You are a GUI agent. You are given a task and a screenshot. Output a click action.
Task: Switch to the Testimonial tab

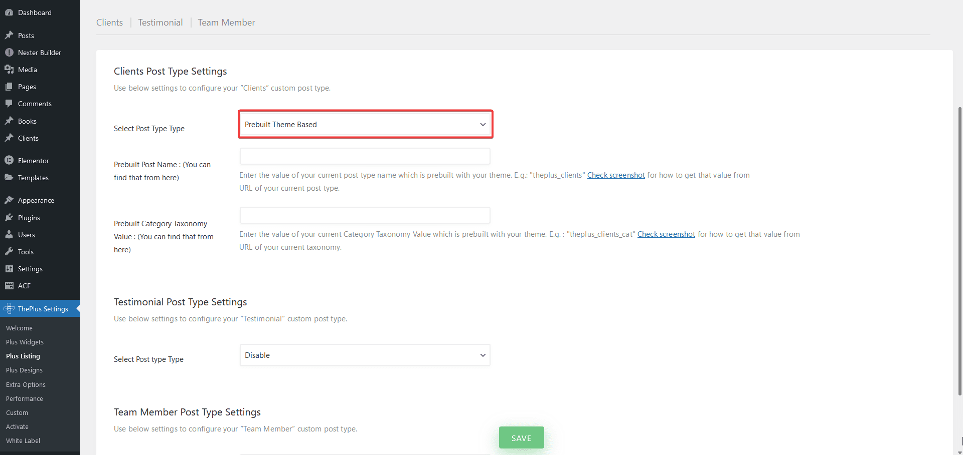point(160,23)
